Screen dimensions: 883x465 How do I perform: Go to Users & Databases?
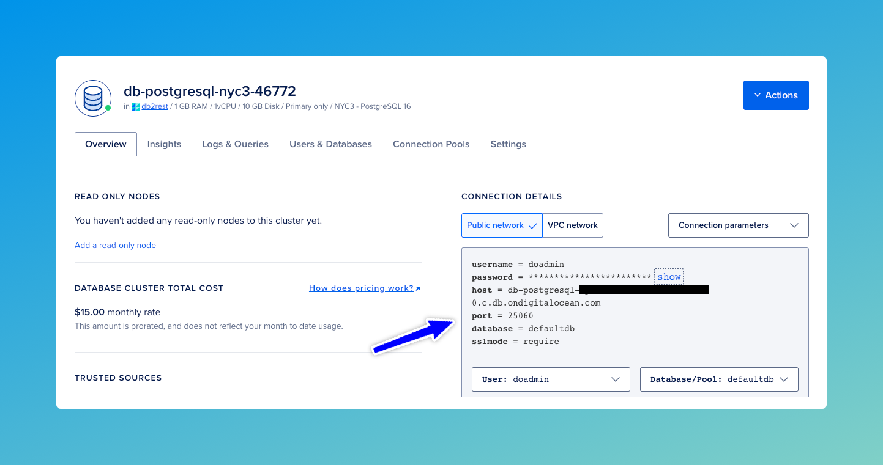pyautogui.click(x=330, y=144)
